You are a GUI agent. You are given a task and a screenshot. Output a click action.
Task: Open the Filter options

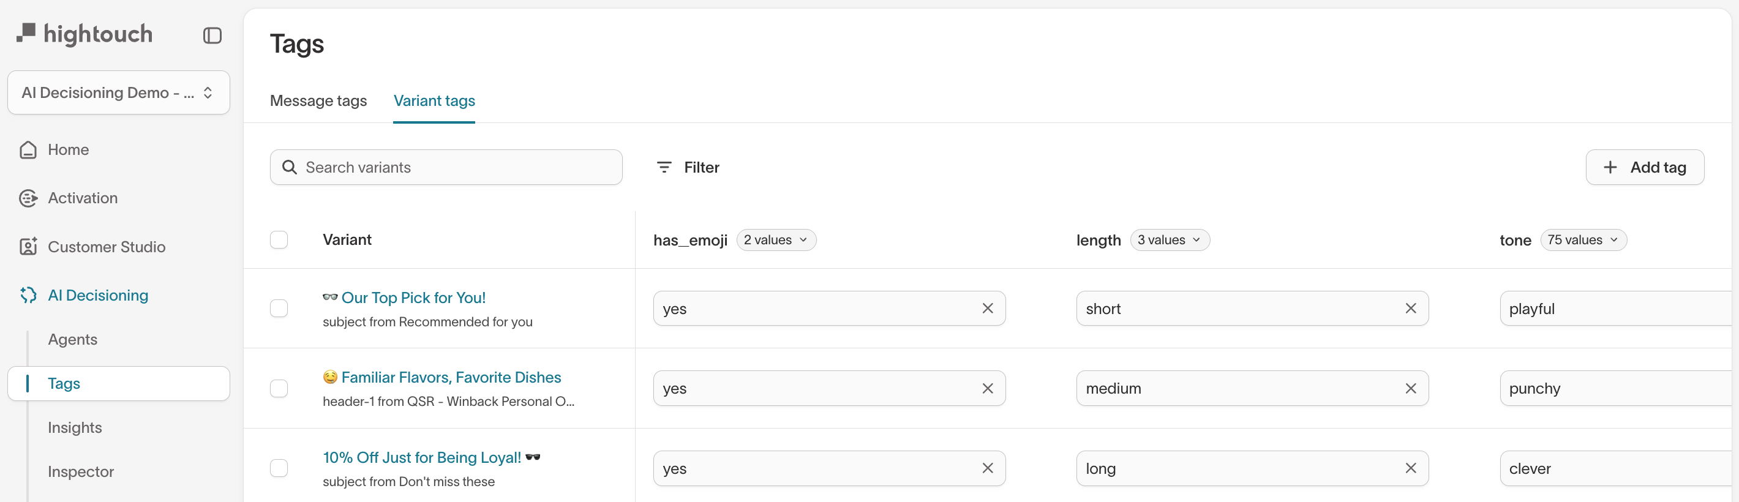click(x=688, y=167)
